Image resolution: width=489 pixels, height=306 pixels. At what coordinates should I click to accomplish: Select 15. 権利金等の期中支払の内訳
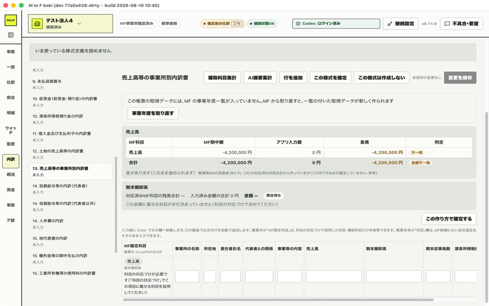click(x=71, y=259)
